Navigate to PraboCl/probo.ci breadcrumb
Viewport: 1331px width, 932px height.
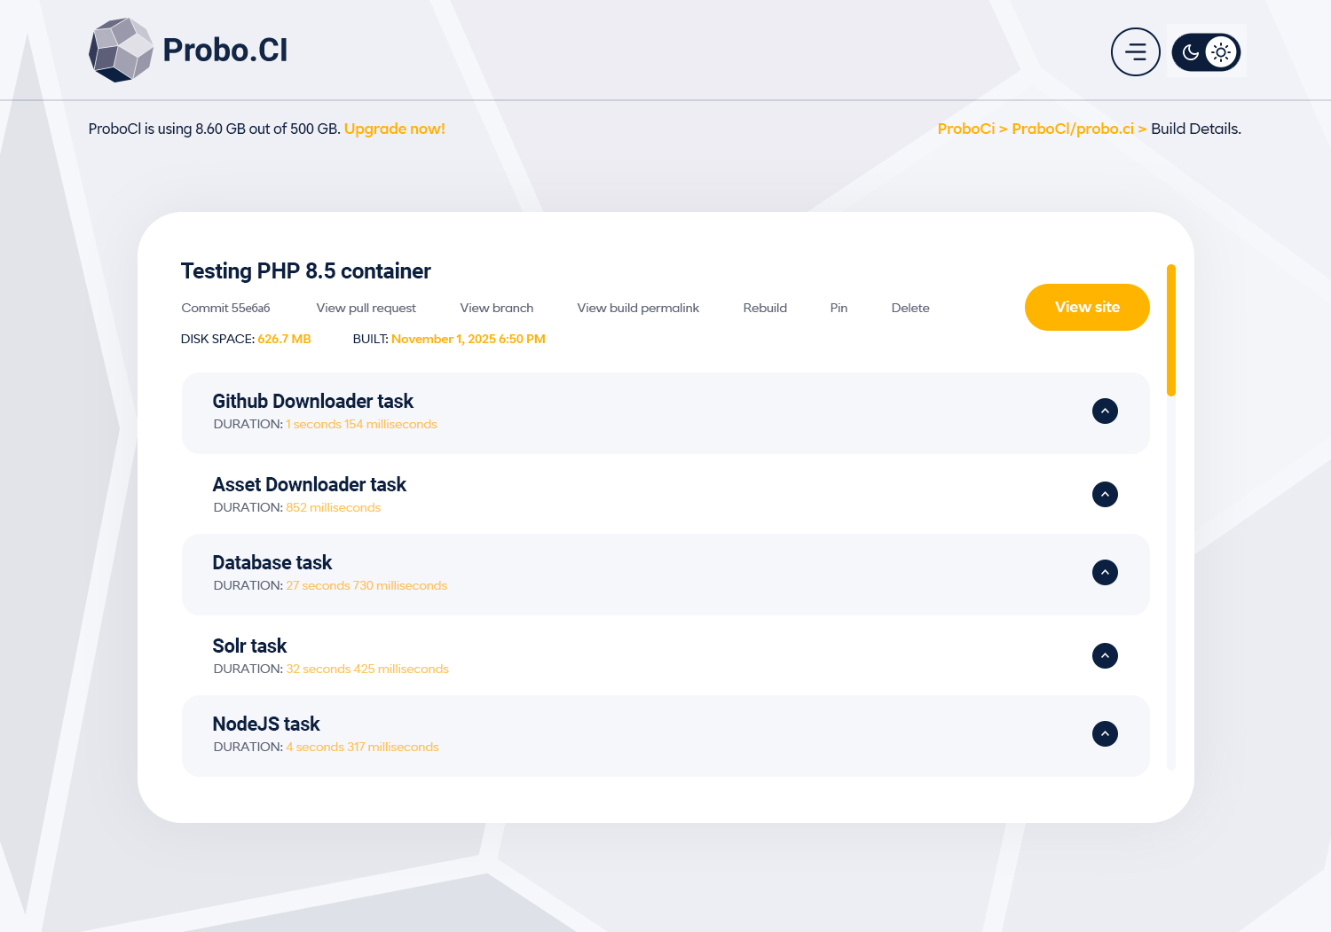[1073, 129]
